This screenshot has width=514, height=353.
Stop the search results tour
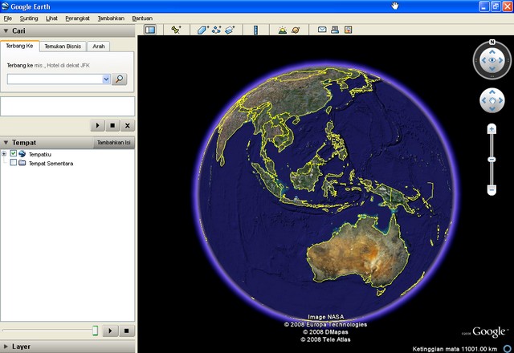112,125
